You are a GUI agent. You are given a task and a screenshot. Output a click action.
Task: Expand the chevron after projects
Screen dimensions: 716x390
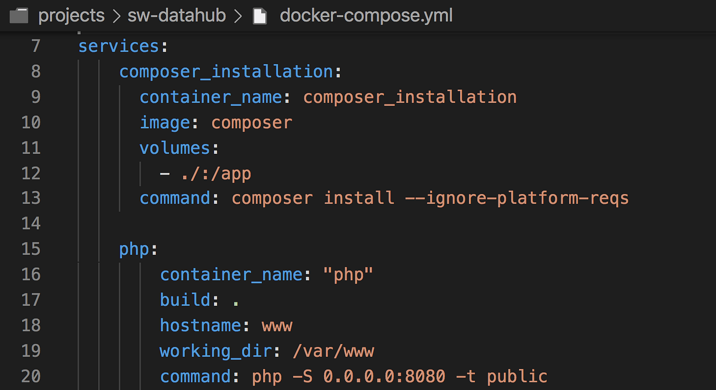click(117, 16)
